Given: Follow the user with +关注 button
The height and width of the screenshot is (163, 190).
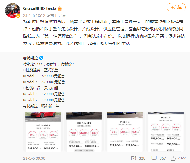Looking at the screenshot, I should (x=176, y=7).
